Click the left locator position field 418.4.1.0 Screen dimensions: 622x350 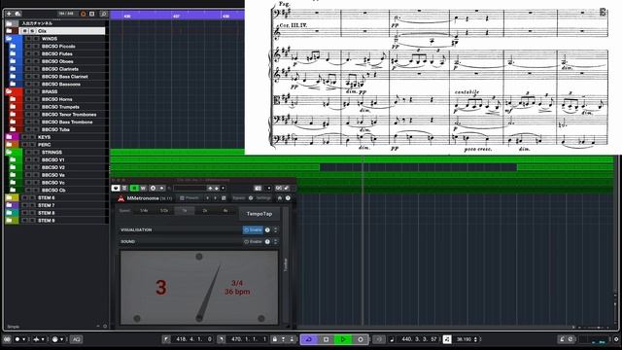(193, 339)
